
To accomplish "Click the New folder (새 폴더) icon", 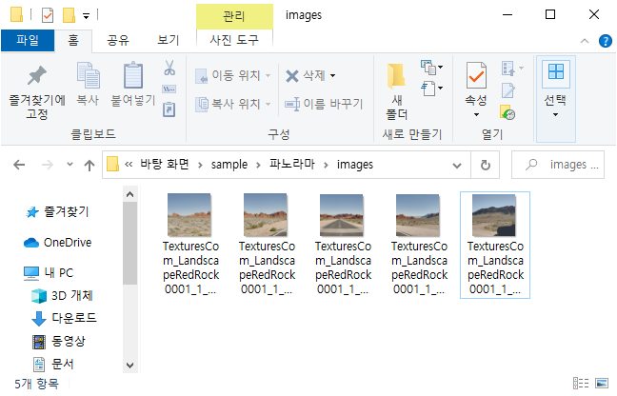I will [397, 75].
